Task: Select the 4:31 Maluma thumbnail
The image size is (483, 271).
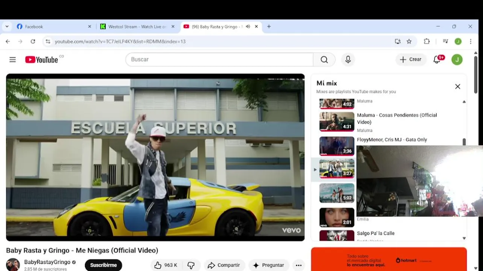Action: click(337, 122)
